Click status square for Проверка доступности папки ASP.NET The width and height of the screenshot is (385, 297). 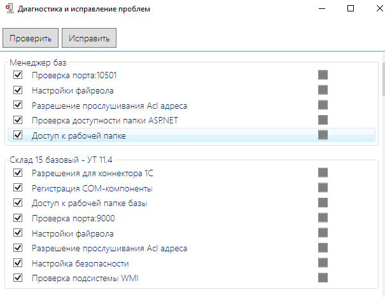[323, 120]
